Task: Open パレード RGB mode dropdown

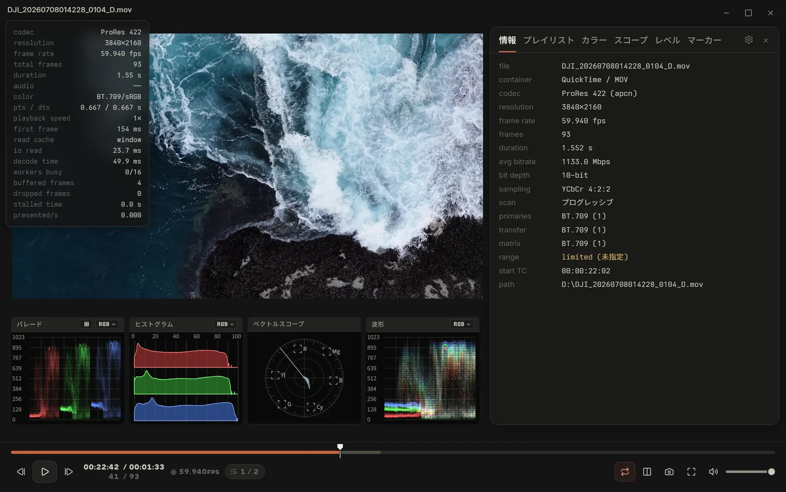Action: [107, 324]
